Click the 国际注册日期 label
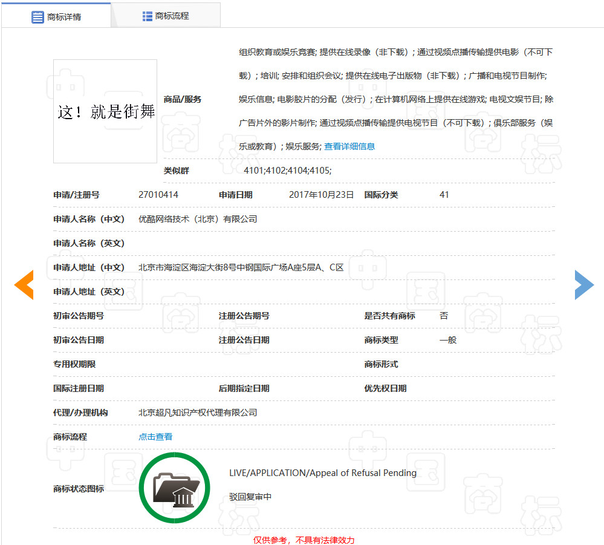Image resolution: width=604 pixels, height=545 pixels. point(79,388)
